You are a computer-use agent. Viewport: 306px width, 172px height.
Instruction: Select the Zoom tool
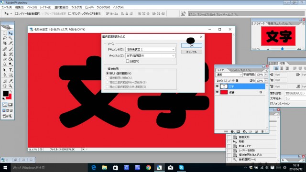(x=11, y=86)
